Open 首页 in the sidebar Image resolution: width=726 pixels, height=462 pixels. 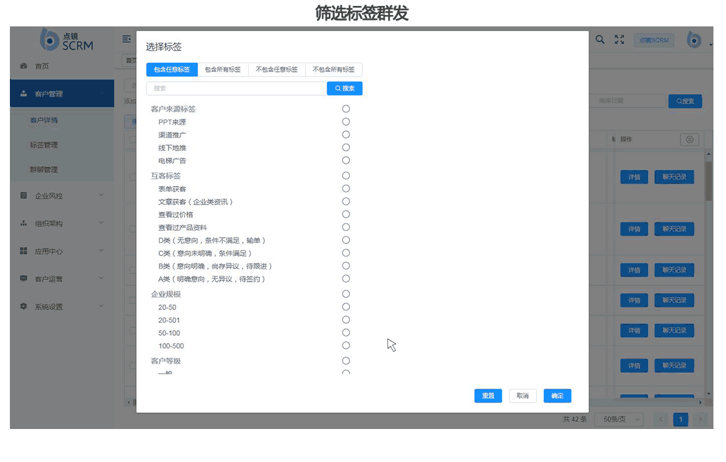click(x=42, y=66)
